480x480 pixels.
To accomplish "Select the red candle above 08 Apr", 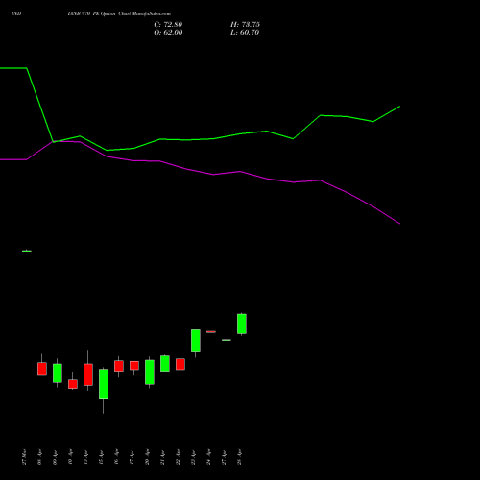I will click(42, 369).
